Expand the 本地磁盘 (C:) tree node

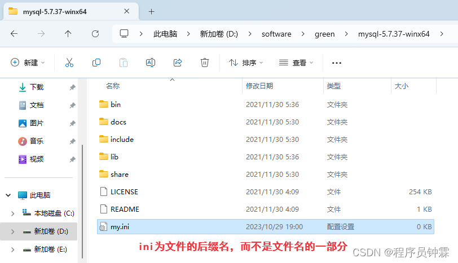click(12, 213)
